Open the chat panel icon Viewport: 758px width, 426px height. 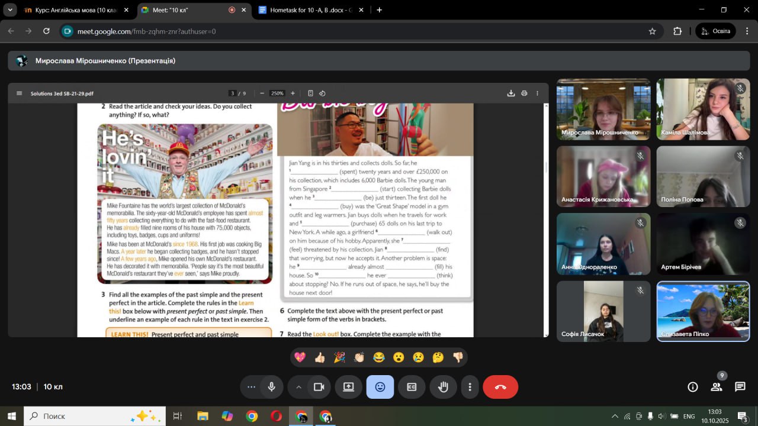[x=740, y=387]
